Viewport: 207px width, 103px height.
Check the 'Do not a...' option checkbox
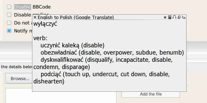[x=9, y=23]
